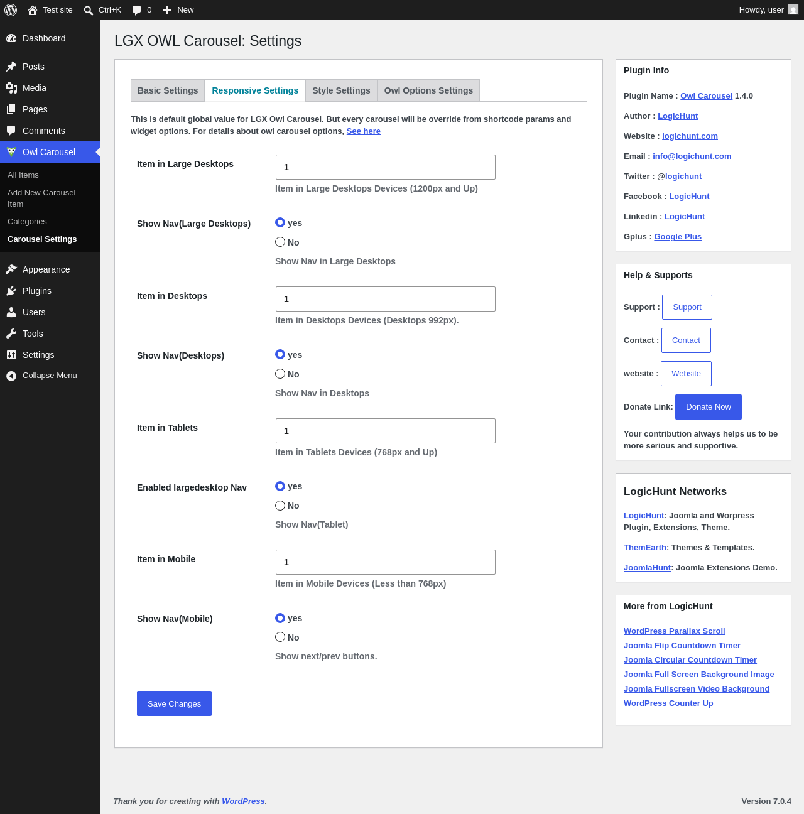This screenshot has width=804, height=814.
Task: Open the Google Plus link
Action: coord(678,237)
